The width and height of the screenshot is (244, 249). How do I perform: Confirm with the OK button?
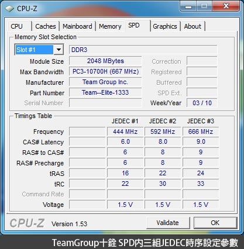coord(215,223)
